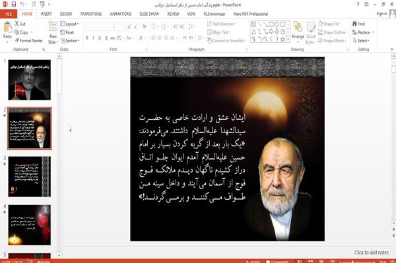Click Decrease Font Size icon

point(135,26)
